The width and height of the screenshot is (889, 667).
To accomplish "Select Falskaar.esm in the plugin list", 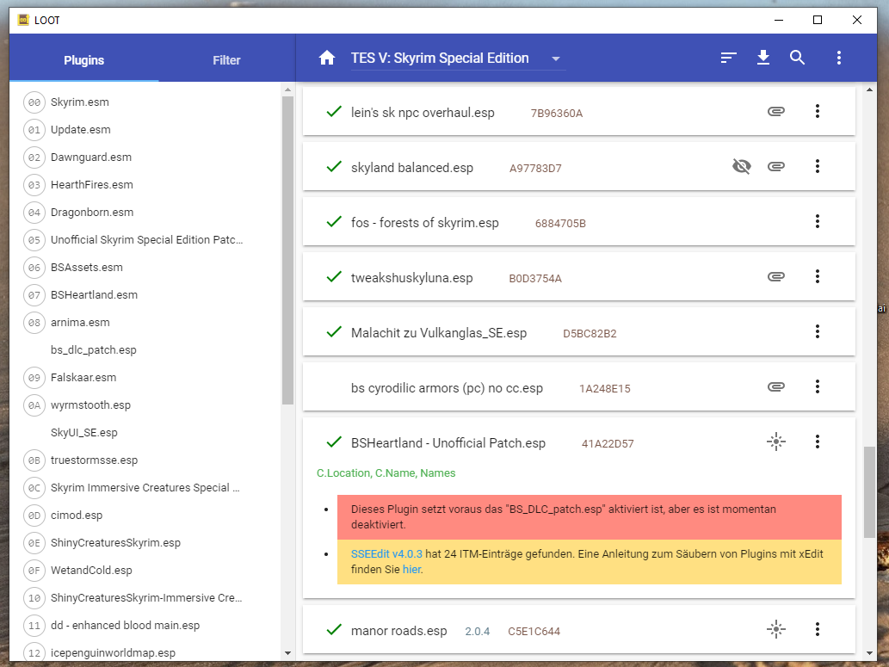I will 83,377.
